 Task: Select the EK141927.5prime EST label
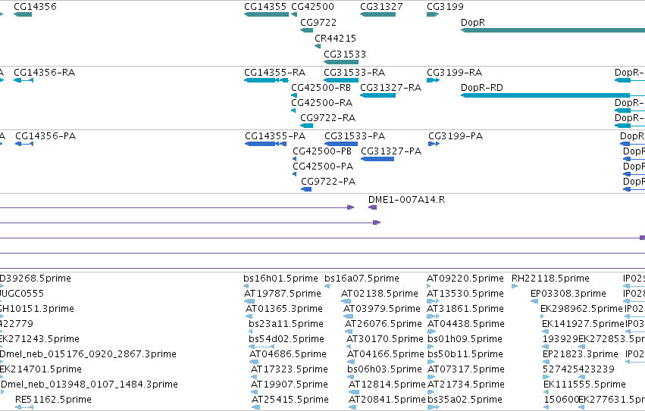(583, 324)
